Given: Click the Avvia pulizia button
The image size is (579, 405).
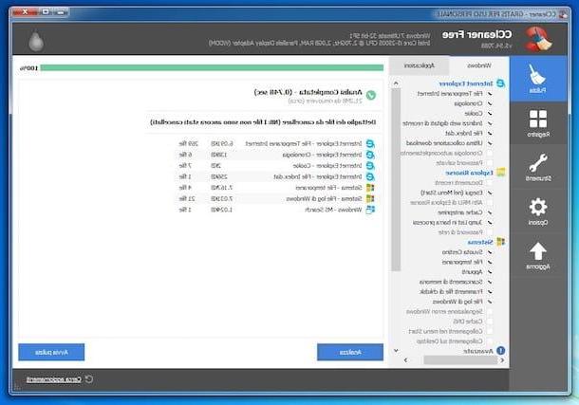Looking at the screenshot, I should click(51, 352).
